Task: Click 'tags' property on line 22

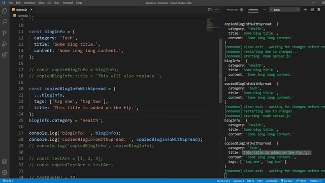Action: tap(40, 102)
